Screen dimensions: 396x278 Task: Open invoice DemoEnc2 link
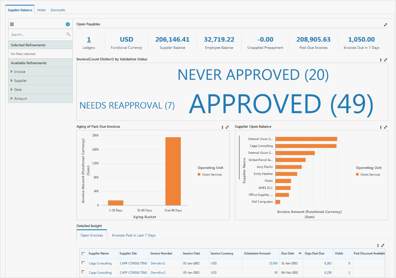tap(158, 272)
